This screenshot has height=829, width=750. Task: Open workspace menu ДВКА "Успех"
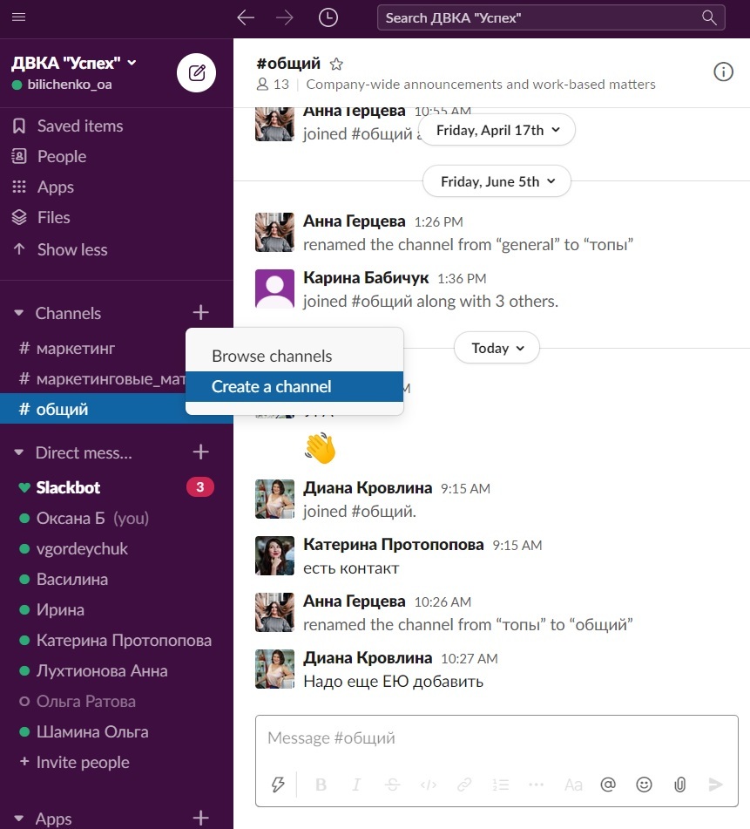[x=74, y=63]
